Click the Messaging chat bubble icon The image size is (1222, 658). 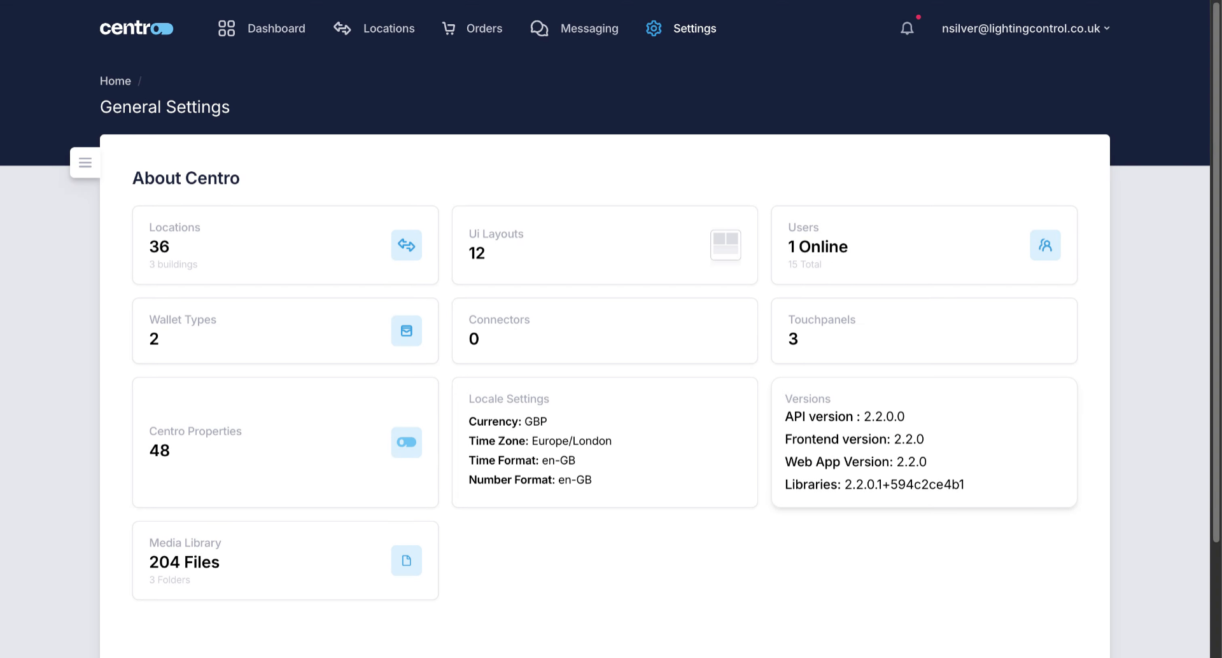pos(540,28)
